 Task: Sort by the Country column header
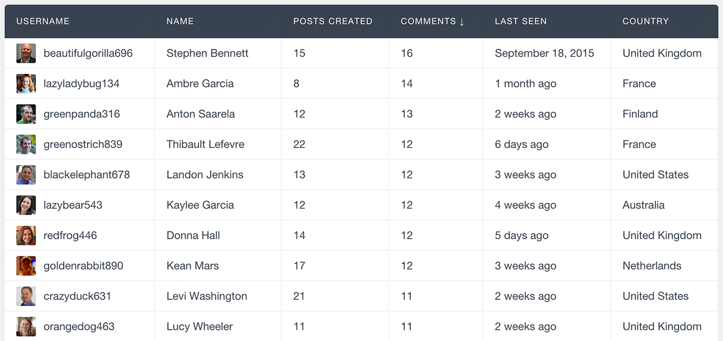(x=664, y=21)
